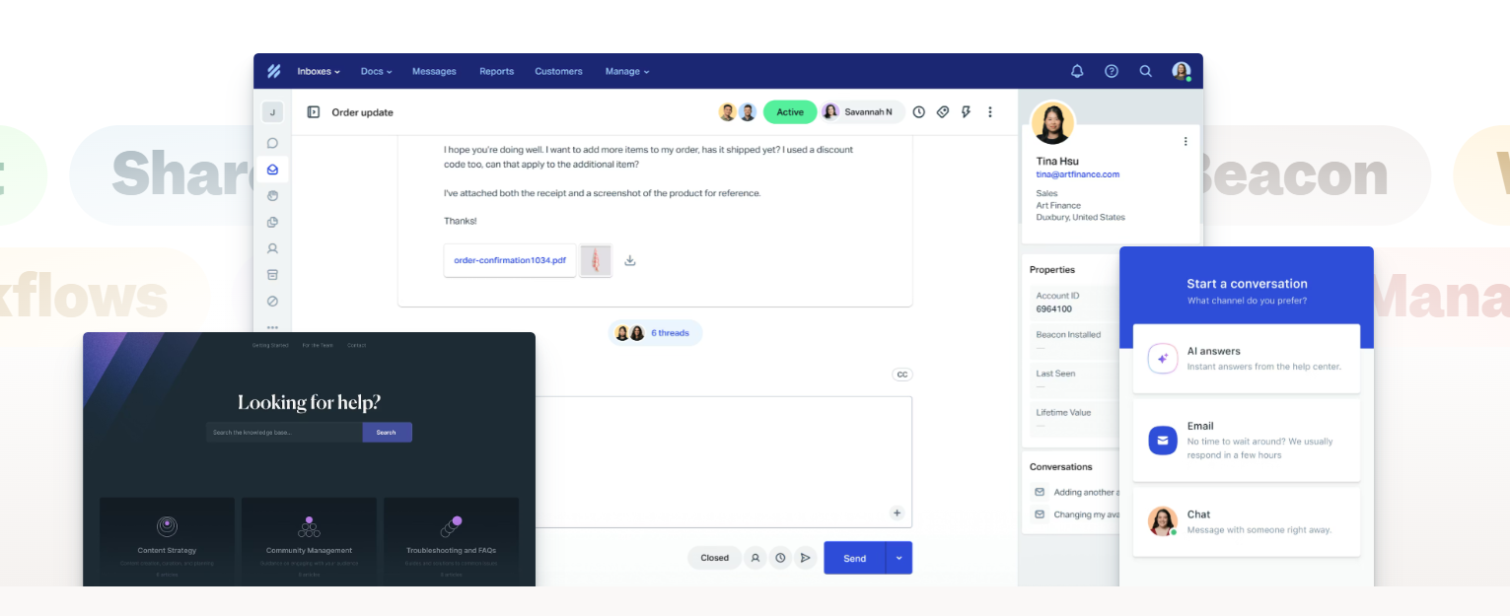1510x616 pixels.
Task: Open the order-confirmation1034.pdf attachment link
Action: click(x=509, y=261)
